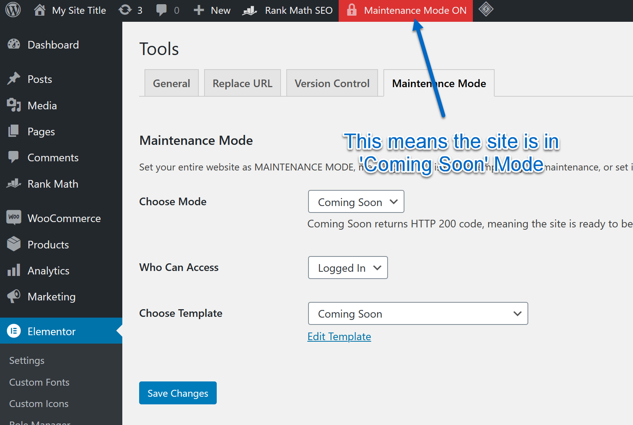Open the Choose Mode Coming Soon dropdown

pos(356,201)
